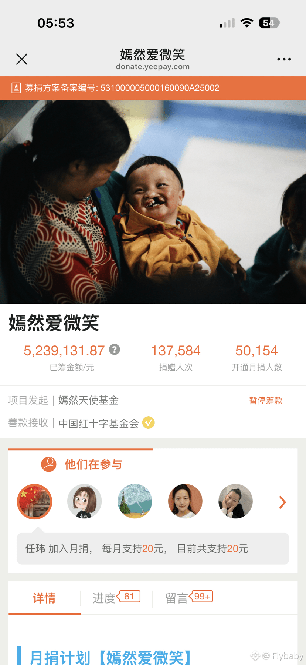Switch to the 详情 tab
Viewport: 306px width, 665px height.
(x=44, y=598)
